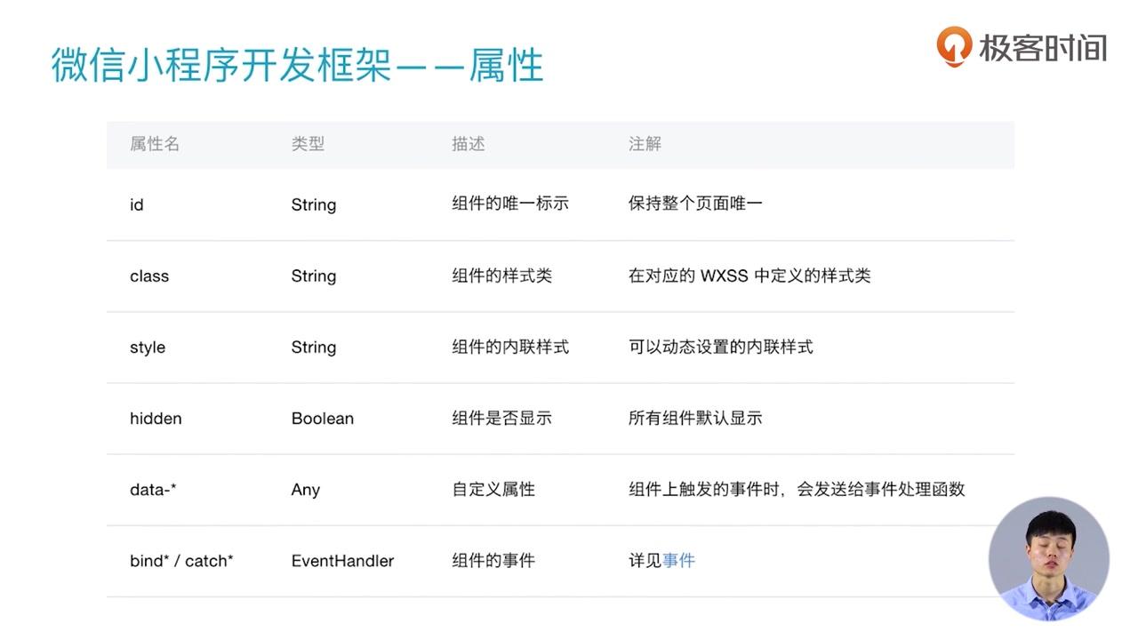Click the Any type cell
The width and height of the screenshot is (1138, 640).
(305, 490)
